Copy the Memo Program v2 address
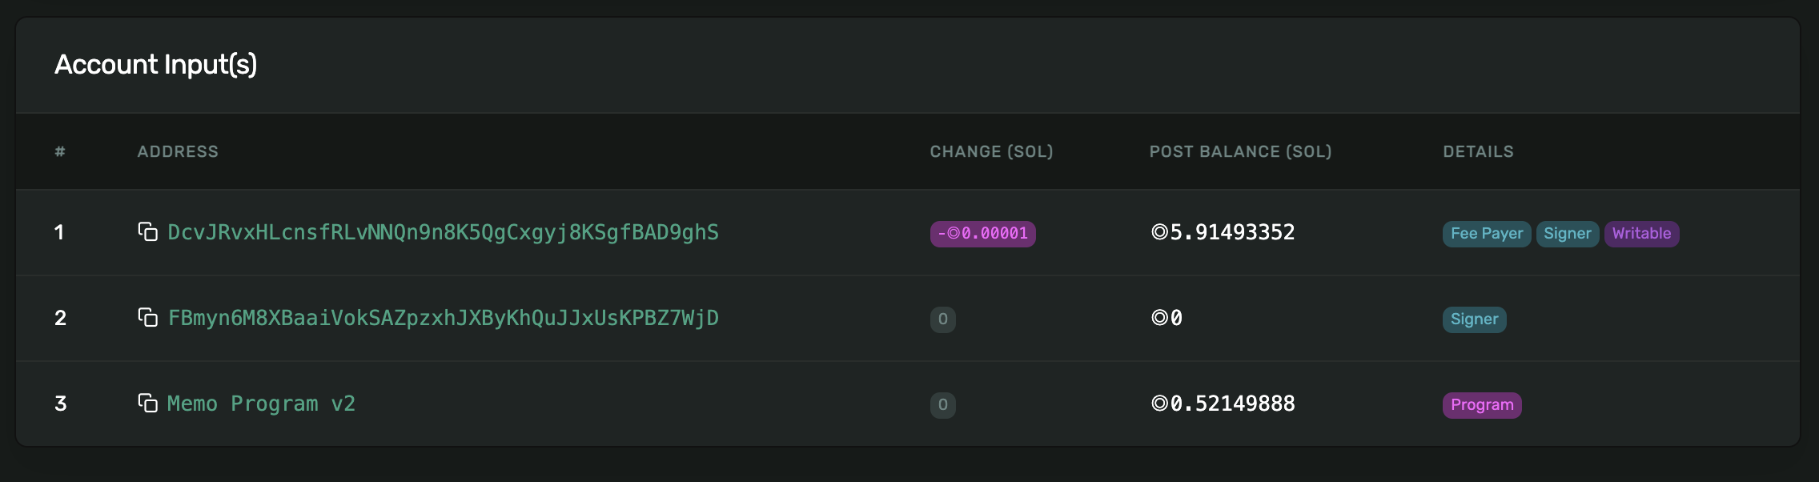Screen dimensions: 1819x482 [147, 403]
